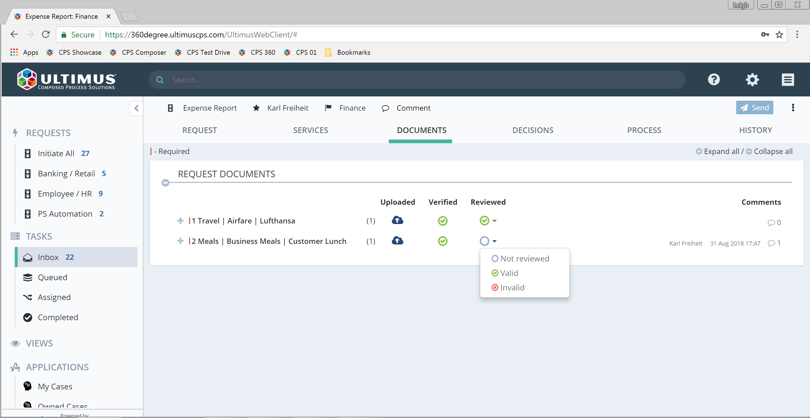Open the help question mark icon
810x418 pixels.
714,79
